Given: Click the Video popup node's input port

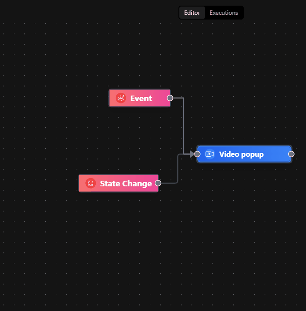Looking at the screenshot, I should 197,154.
